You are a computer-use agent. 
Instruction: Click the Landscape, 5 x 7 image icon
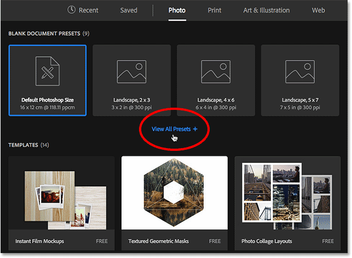coord(300,72)
